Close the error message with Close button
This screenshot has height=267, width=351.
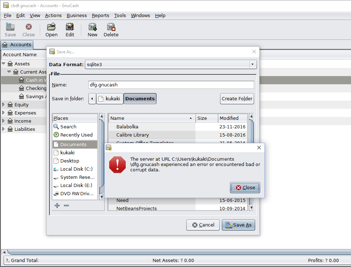(245, 187)
